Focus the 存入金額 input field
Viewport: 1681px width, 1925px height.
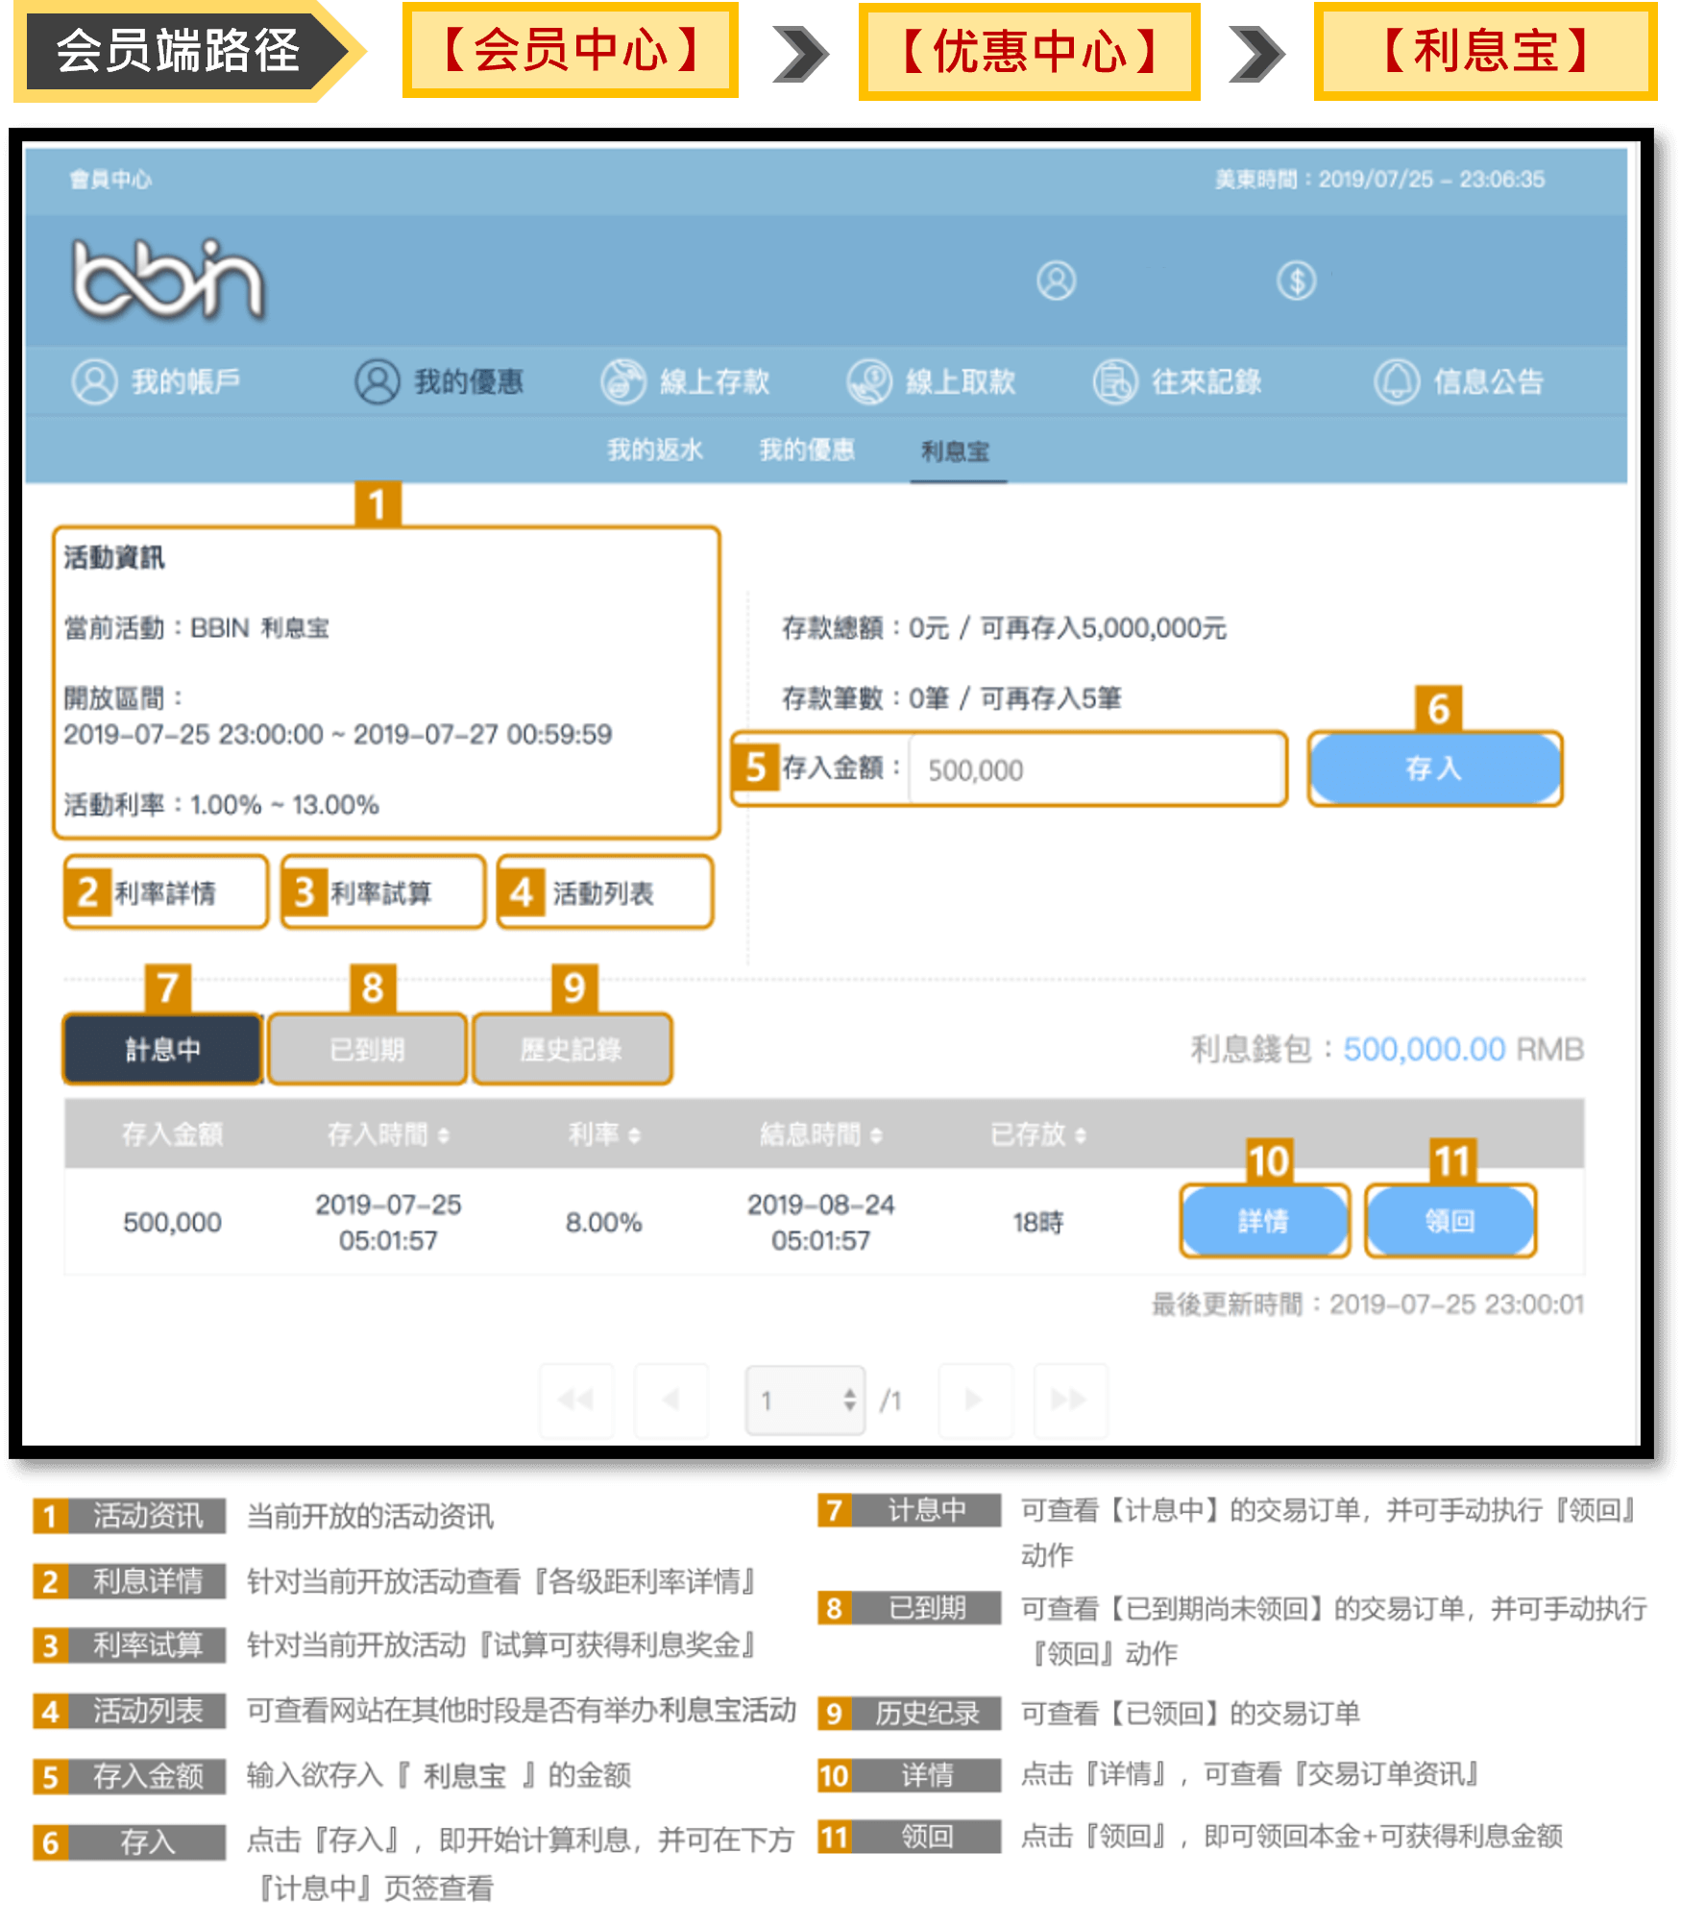click(1096, 768)
